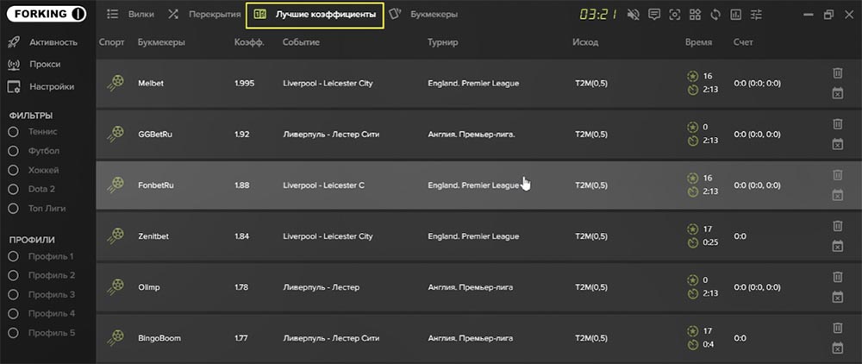Toggle the Dota 2 filter
The image size is (862, 364).
[x=14, y=190]
